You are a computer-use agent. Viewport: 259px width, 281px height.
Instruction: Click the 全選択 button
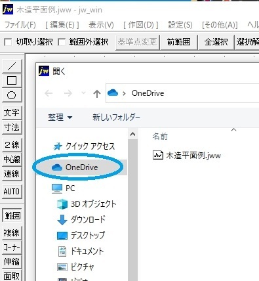(x=216, y=42)
